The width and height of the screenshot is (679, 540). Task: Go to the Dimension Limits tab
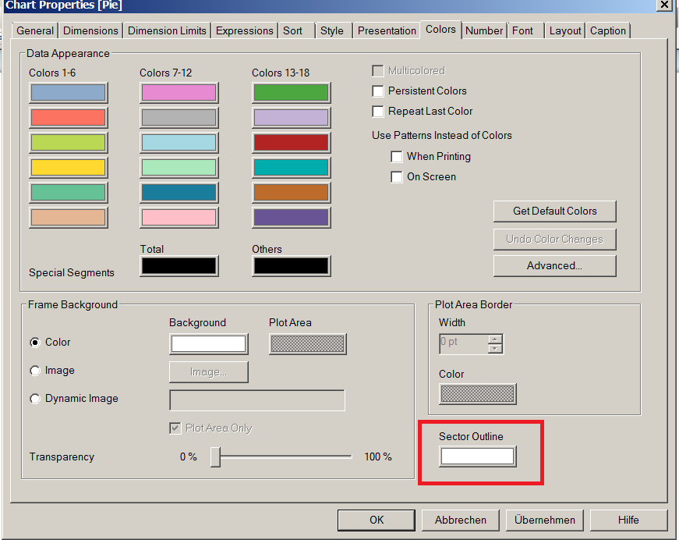(x=167, y=30)
